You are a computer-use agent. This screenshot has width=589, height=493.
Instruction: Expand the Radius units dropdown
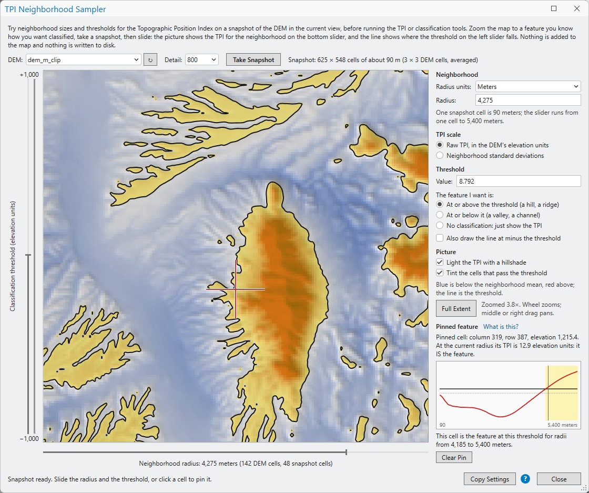coord(528,86)
